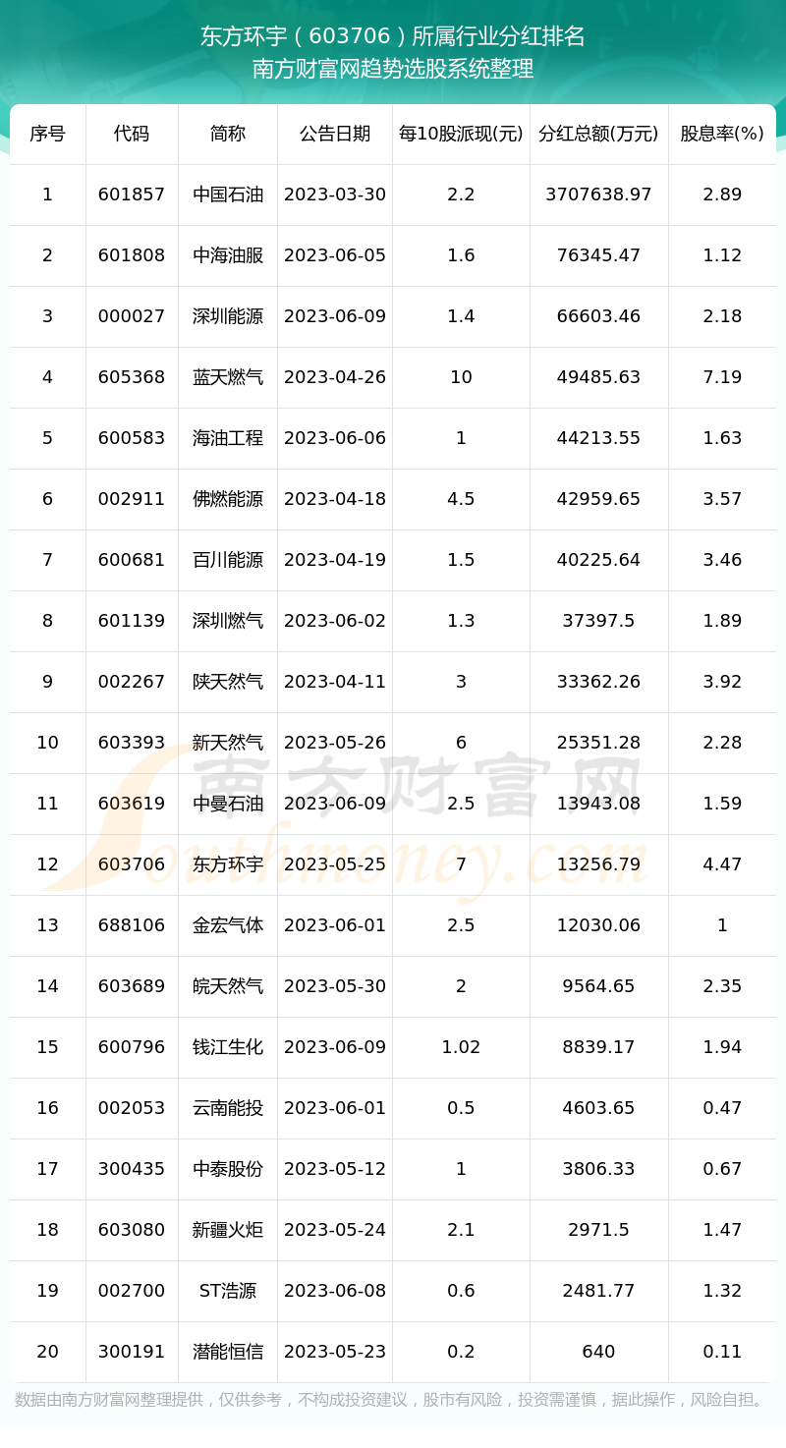This screenshot has width=786, height=1448.
Task: Click stock code 601808
Action: pos(132,255)
